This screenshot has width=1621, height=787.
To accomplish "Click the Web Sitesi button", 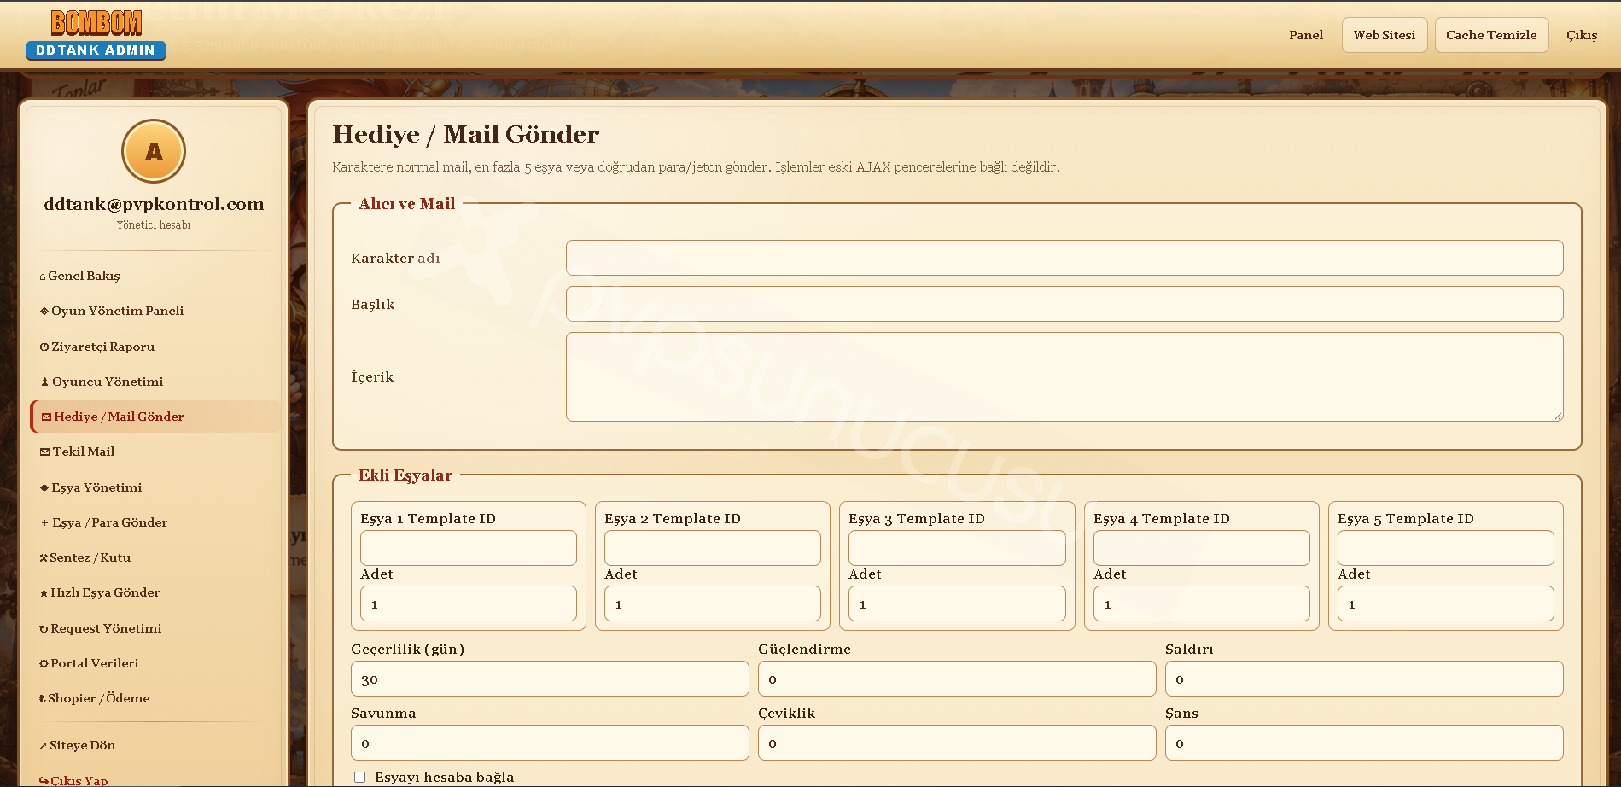I will tap(1385, 35).
